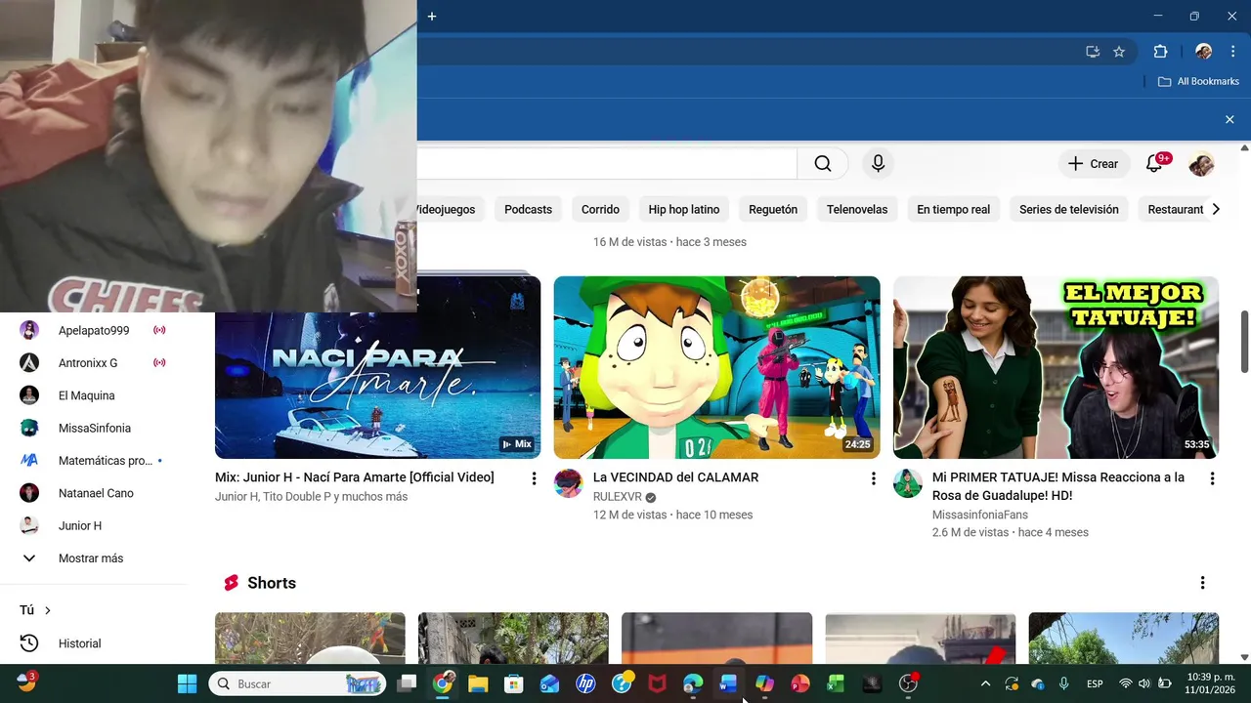Go to the Natanael Cano subscription
1251x703 pixels.
[93, 493]
